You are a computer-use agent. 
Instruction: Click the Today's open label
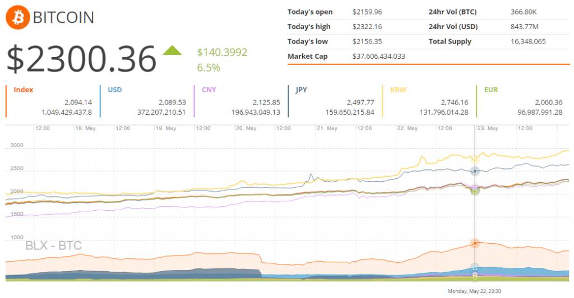(x=310, y=12)
